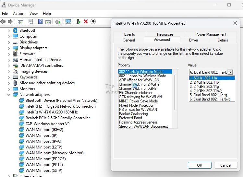243x177 pixels.
Task: Open the Action menu
Action: coord(18,14)
